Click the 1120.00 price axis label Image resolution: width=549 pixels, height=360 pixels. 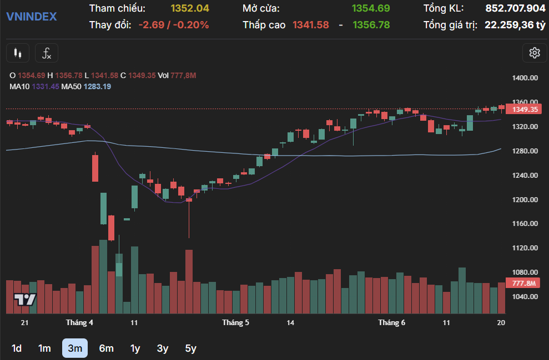[x=525, y=248]
